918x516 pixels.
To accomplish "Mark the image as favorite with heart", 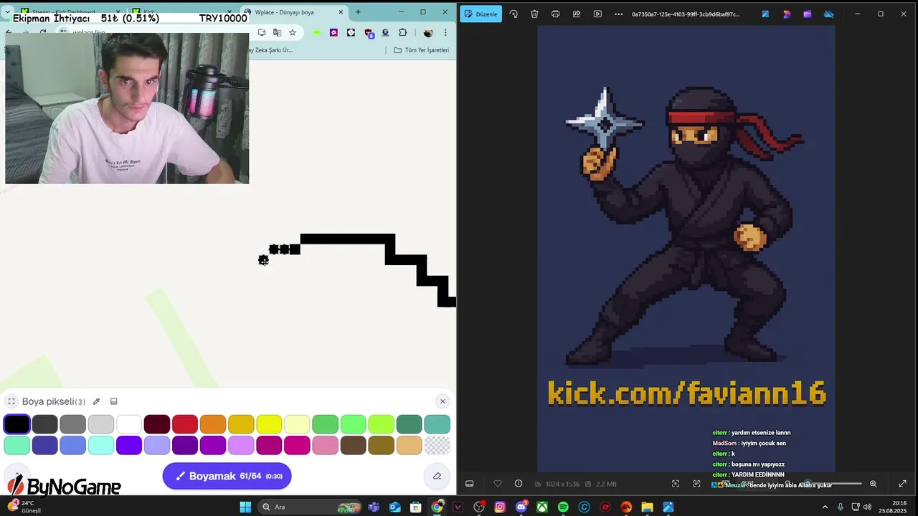I will tap(498, 484).
